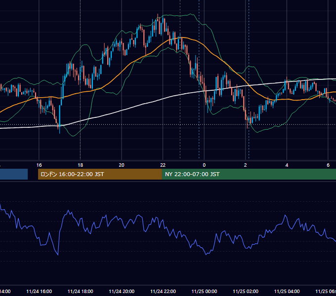
Task: Click the 11/24 20:00 date label
Action: coord(122,292)
